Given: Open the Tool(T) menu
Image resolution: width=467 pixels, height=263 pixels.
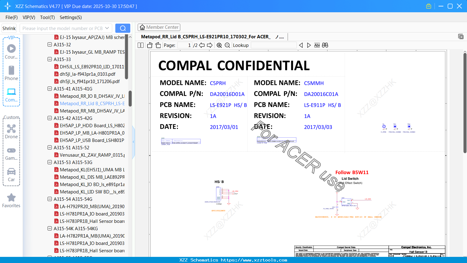Looking at the screenshot, I should (48, 17).
